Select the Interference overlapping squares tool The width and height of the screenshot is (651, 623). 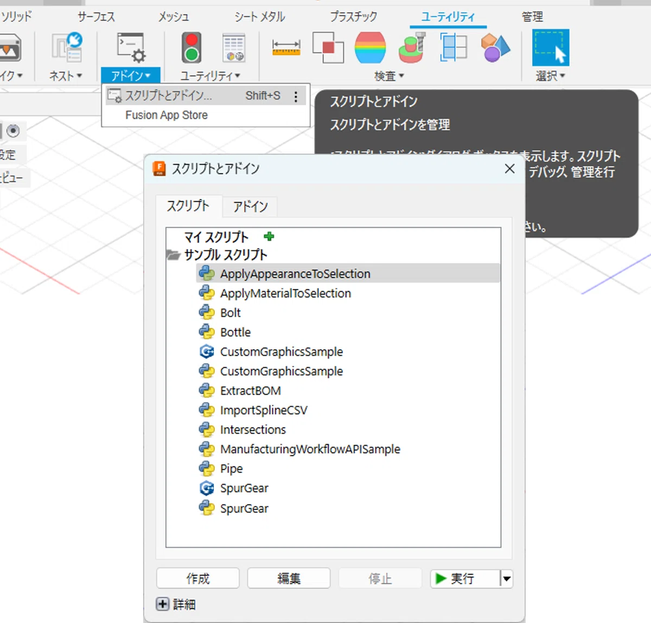pyautogui.click(x=328, y=48)
